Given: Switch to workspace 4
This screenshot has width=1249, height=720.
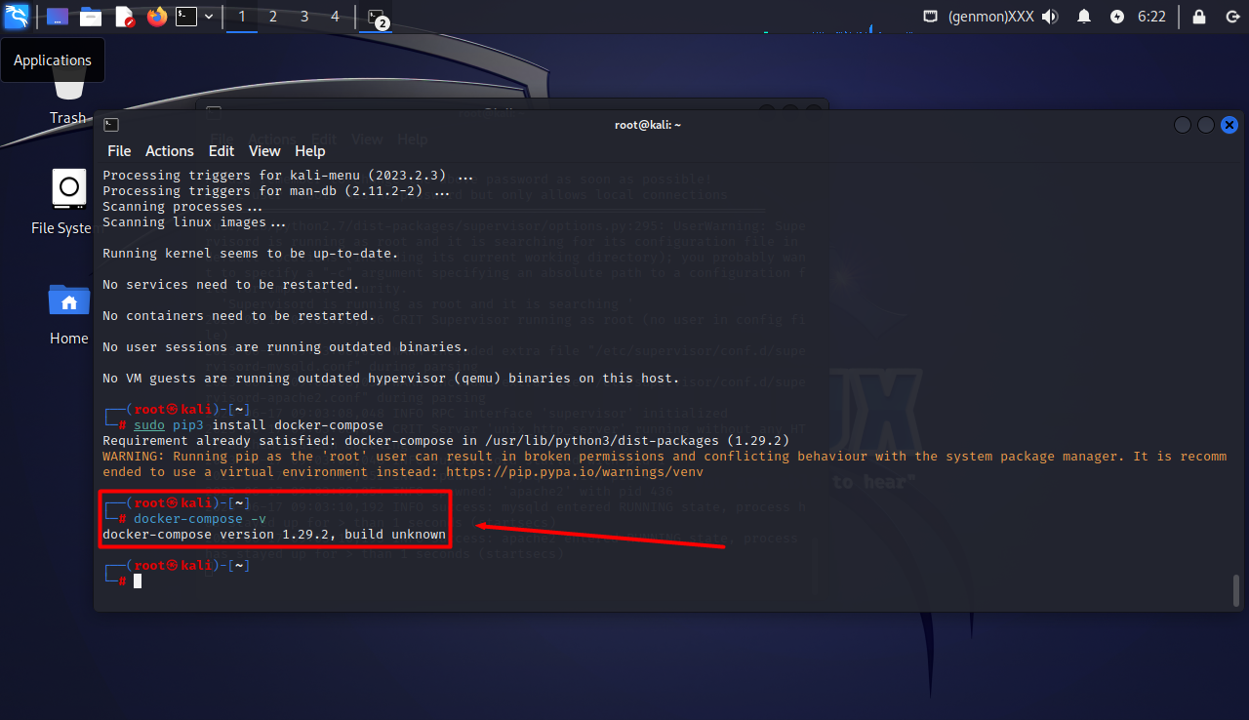Looking at the screenshot, I should coord(336,17).
